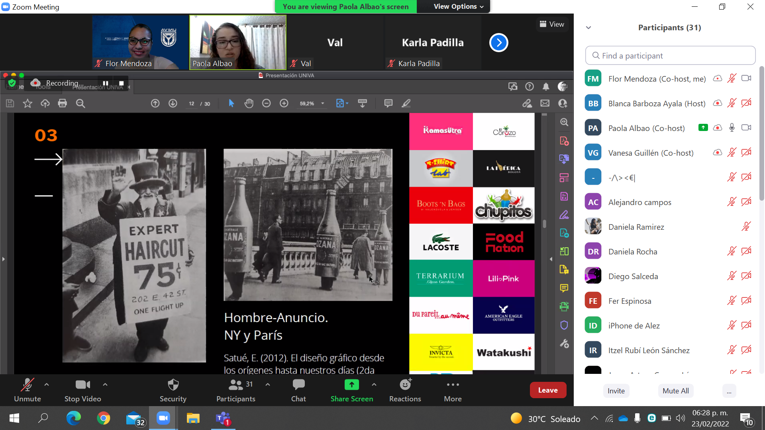
Task: Click the find text magnifier in Acrobat
Action: 80,104
